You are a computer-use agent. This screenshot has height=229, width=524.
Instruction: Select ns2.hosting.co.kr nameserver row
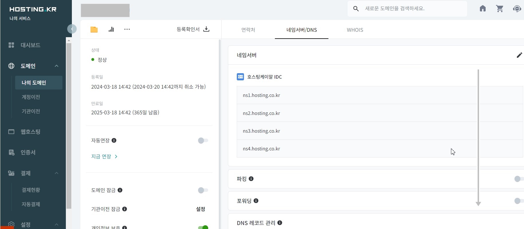click(x=380, y=113)
